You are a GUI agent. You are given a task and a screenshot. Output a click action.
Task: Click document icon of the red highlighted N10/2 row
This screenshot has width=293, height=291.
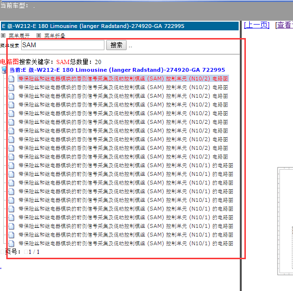tap(12, 79)
